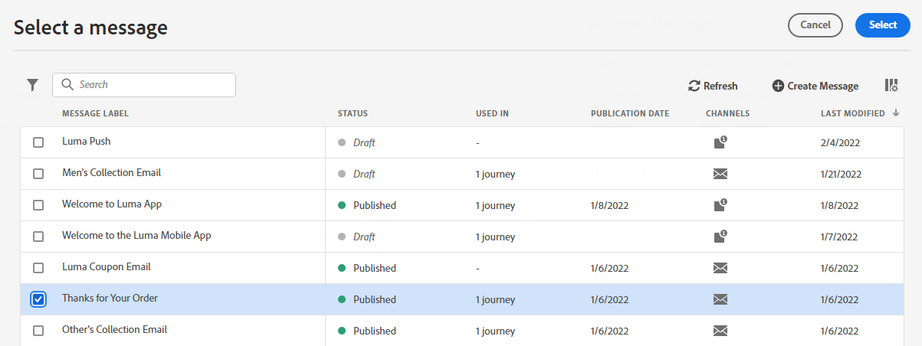
Task: Check the Welcome to Luma App checkbox
Action: (38, 205)
